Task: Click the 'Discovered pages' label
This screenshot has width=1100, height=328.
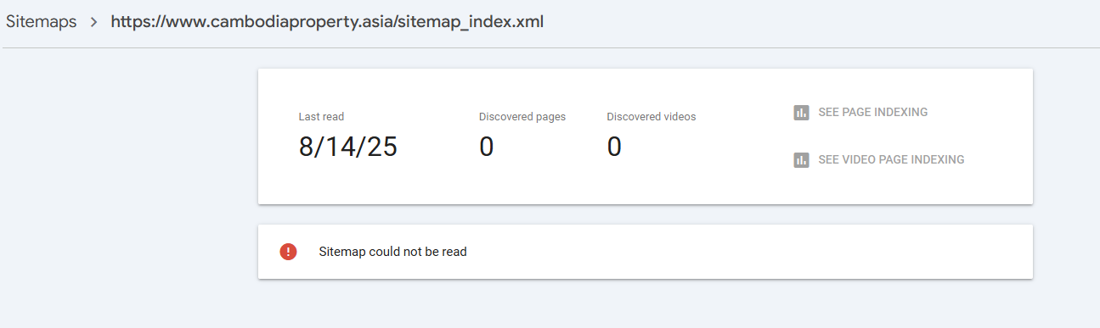Action: (x=522, y=117)
